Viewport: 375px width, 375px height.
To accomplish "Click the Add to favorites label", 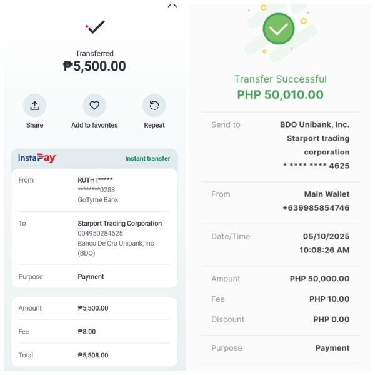I will [x=94, y=125].
